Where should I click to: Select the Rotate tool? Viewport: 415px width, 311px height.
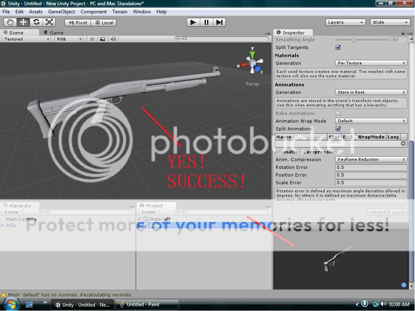coord(36,22)
